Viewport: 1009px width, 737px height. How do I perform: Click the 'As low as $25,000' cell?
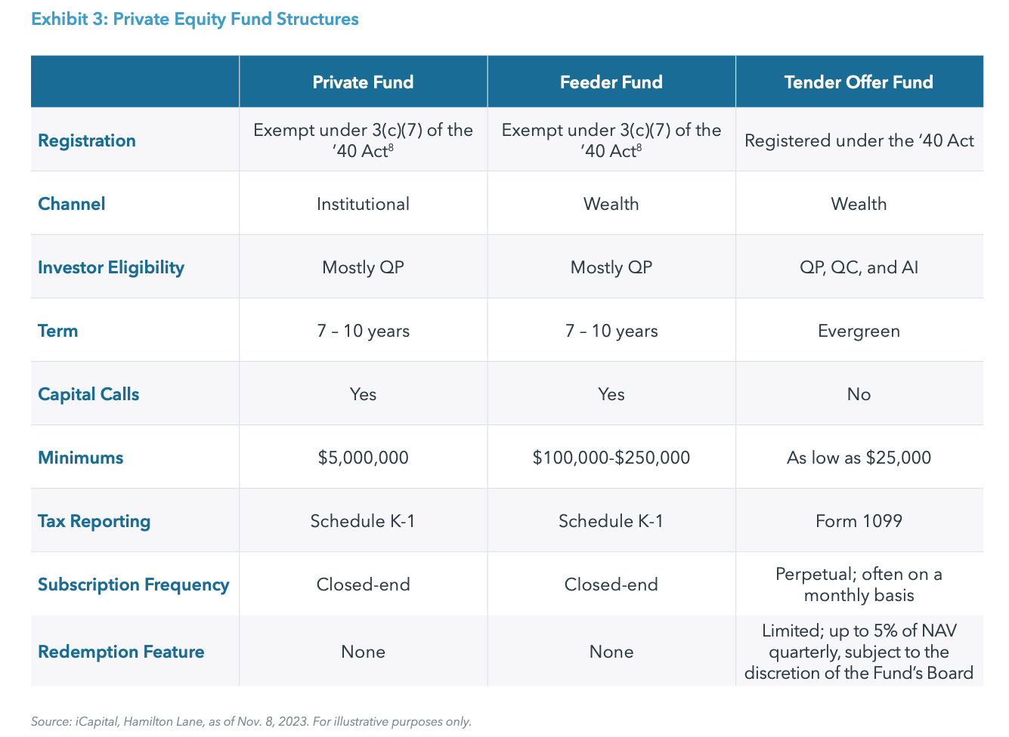[859, 458]
